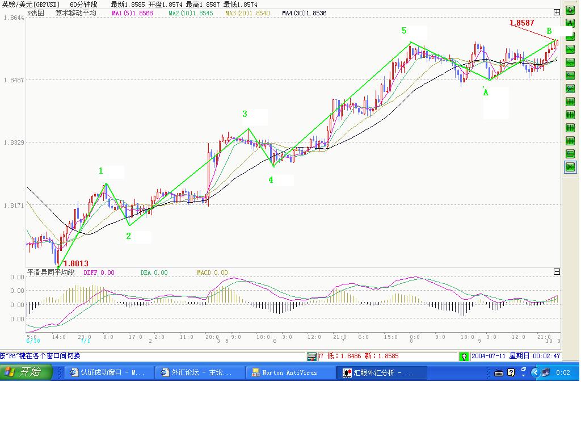The width and height of the screenshot is (581, 436).
Task: Pick the diagonal trend line tool
Action: point(570,49)
